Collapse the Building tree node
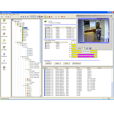114x114 pixels. tap(13, 22)
